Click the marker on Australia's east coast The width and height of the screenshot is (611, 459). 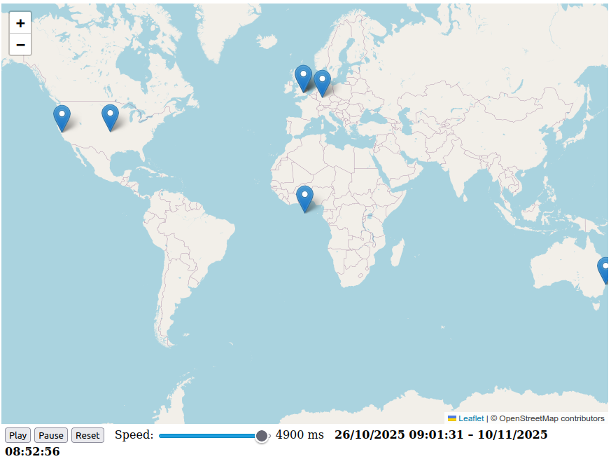coord(605,270)
